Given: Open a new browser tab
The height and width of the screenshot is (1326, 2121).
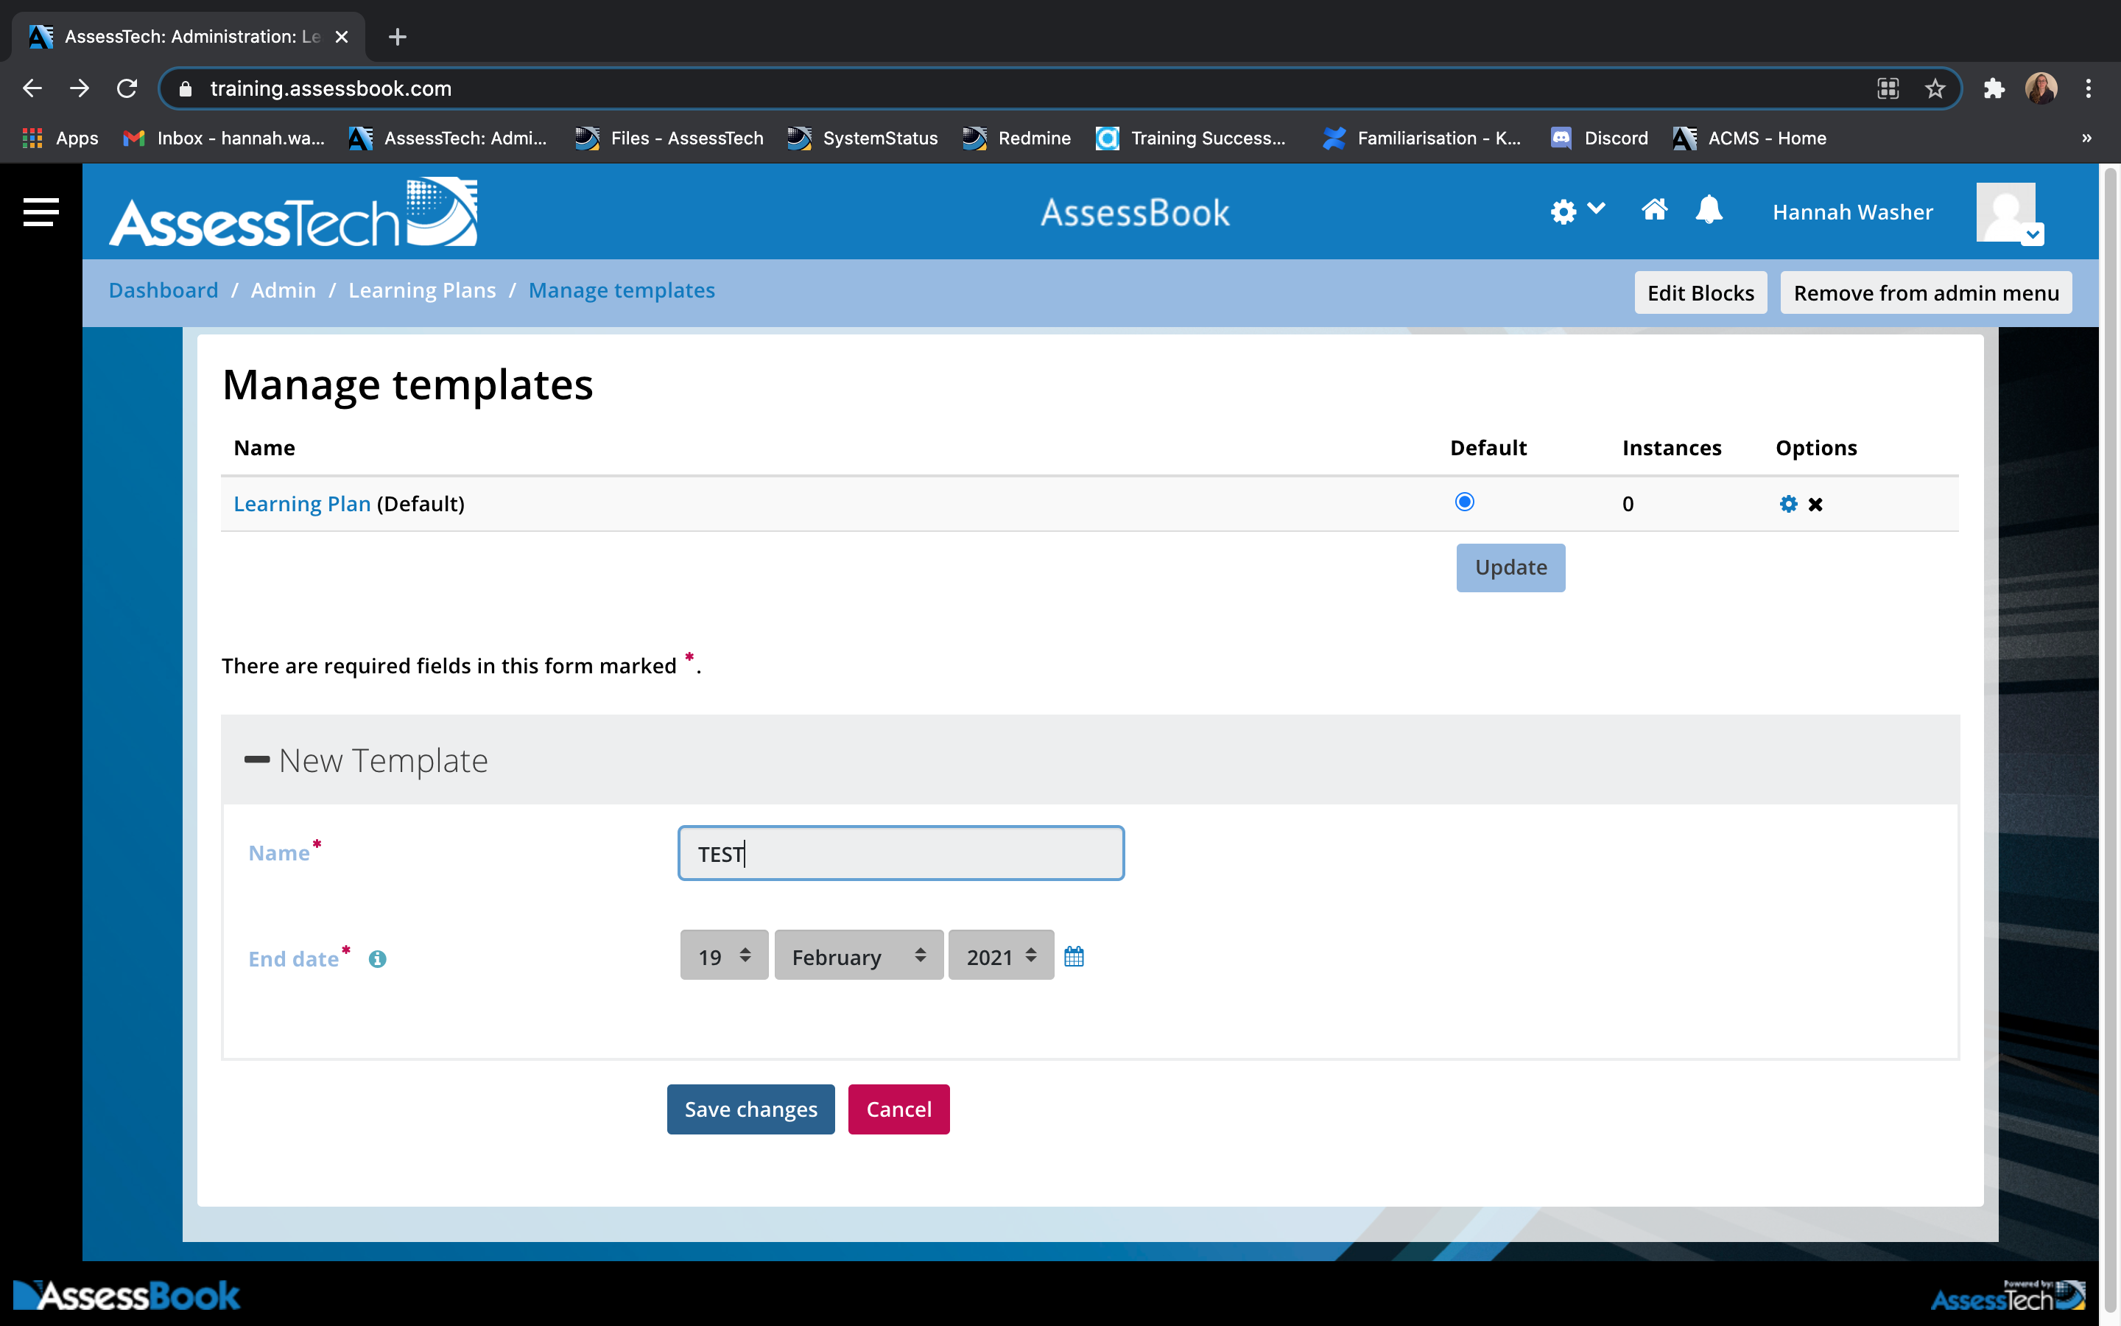Looking at the screenshot, I should coord(397,37).
